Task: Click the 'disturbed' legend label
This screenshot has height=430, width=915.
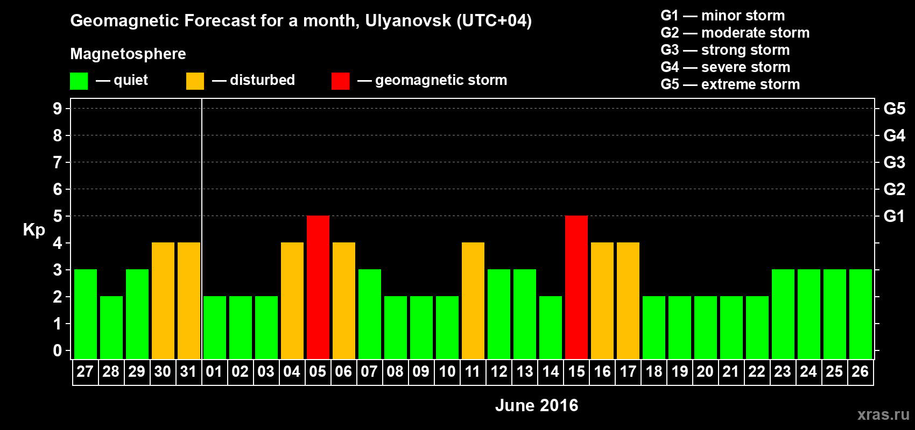Action: [262, 80]
